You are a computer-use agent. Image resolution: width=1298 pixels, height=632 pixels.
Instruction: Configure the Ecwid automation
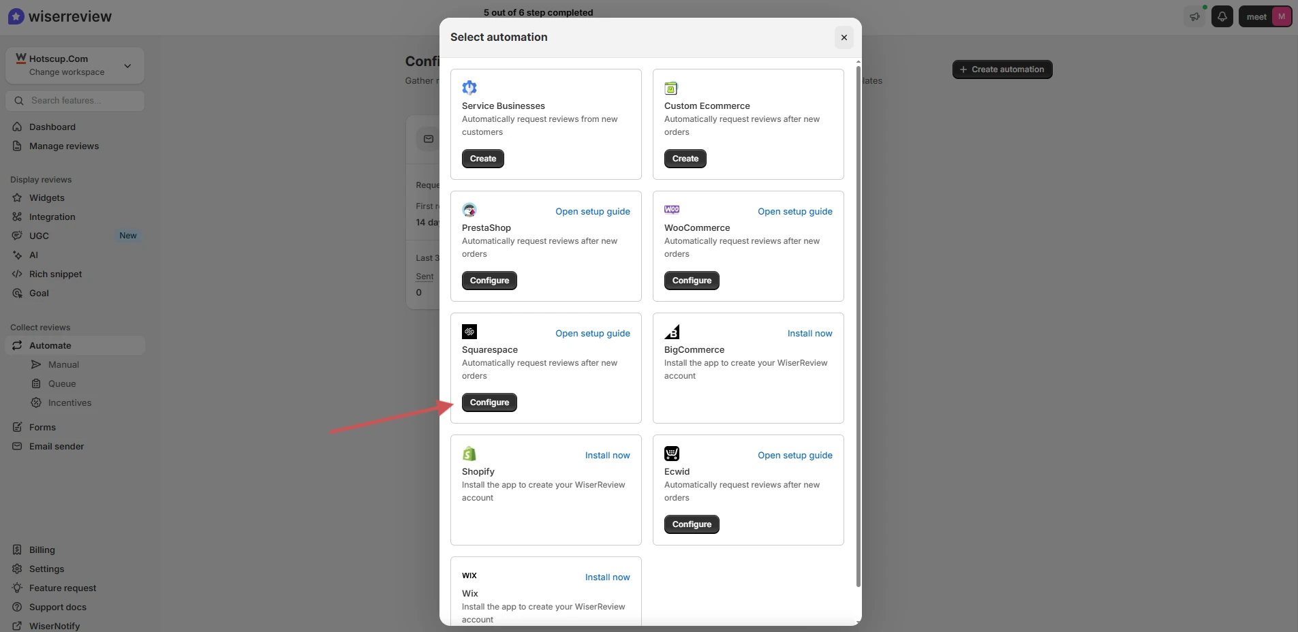(x=692, y=524)
